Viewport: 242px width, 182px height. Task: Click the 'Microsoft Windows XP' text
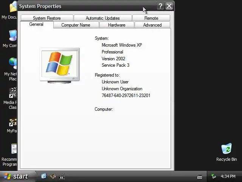pos(122,45)
